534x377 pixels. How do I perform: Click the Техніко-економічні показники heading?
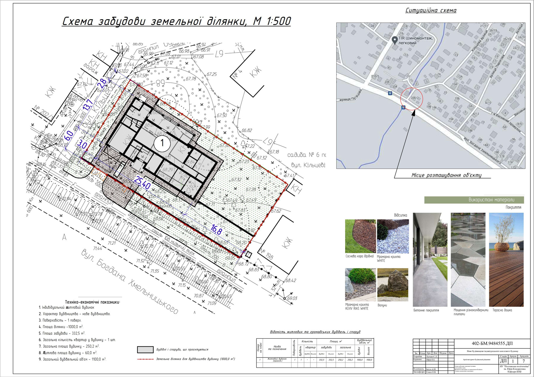tap(92, 302)
